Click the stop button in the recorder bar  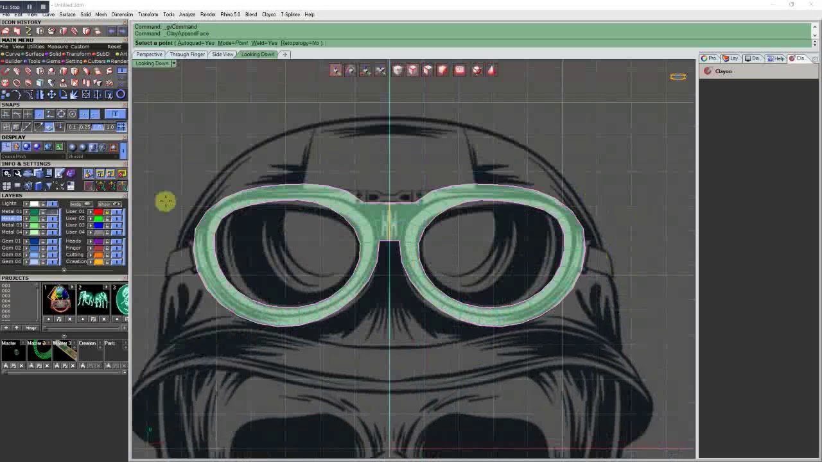(43, 6)
